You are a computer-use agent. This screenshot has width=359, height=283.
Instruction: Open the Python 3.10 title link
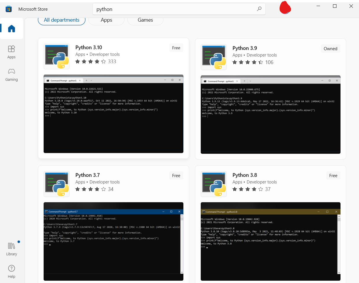tap(89, 47)
